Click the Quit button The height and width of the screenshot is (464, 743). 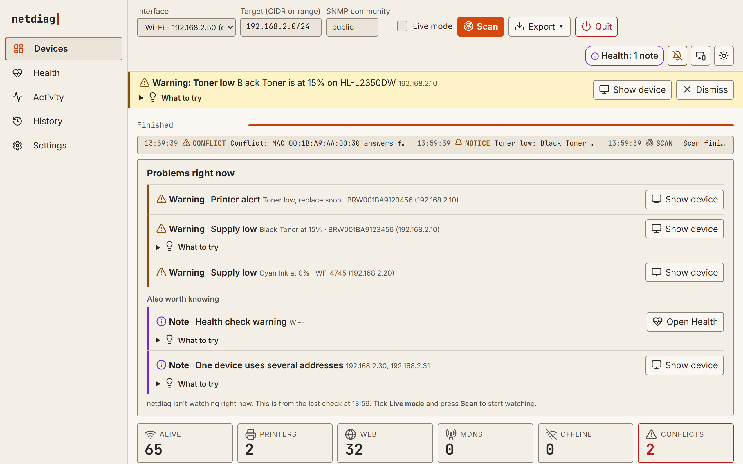(596, 27)
